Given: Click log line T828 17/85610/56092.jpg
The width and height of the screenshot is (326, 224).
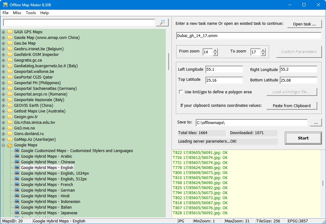Looking at the screenshot, I should pos(200,213).
